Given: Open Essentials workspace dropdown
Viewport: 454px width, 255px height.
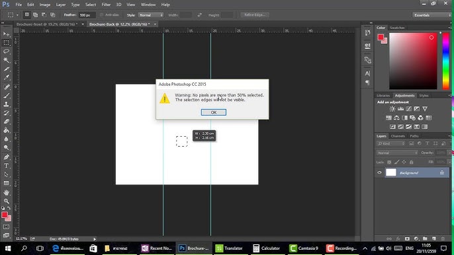Looking at the screenshot, I should click(431, 15).
